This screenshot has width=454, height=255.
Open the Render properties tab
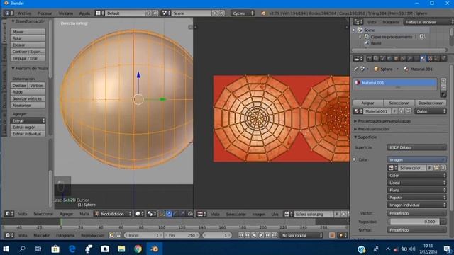(x=370, y=59)
